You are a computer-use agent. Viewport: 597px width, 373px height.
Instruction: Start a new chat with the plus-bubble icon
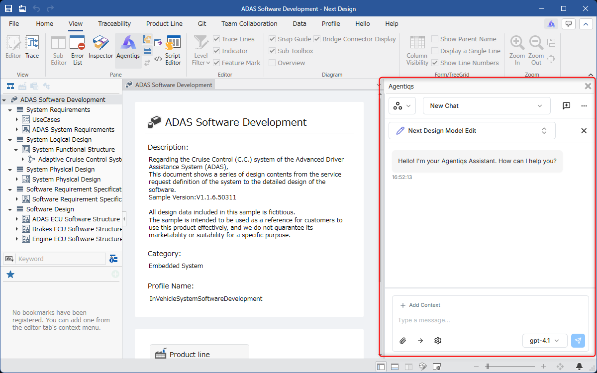tap(566, 105)
